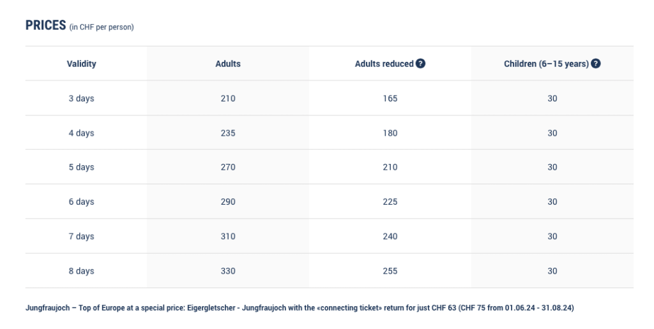Image resolution: width=654 pixels, height=329 pixels.
Task: Click the PRICES heading
Action: pyautogui.click(x=46, y=26)
